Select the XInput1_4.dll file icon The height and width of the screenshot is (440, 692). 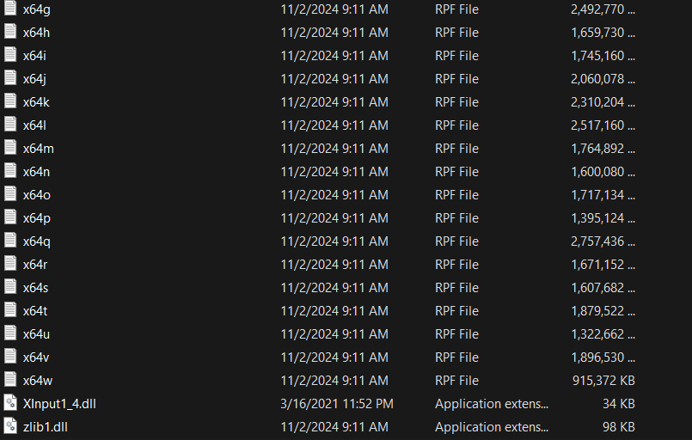coord(10,404)
